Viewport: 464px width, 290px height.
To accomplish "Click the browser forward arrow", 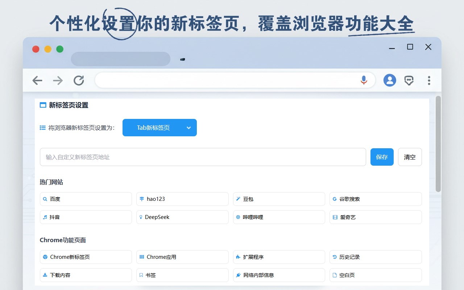I will [x=58, y=80].
